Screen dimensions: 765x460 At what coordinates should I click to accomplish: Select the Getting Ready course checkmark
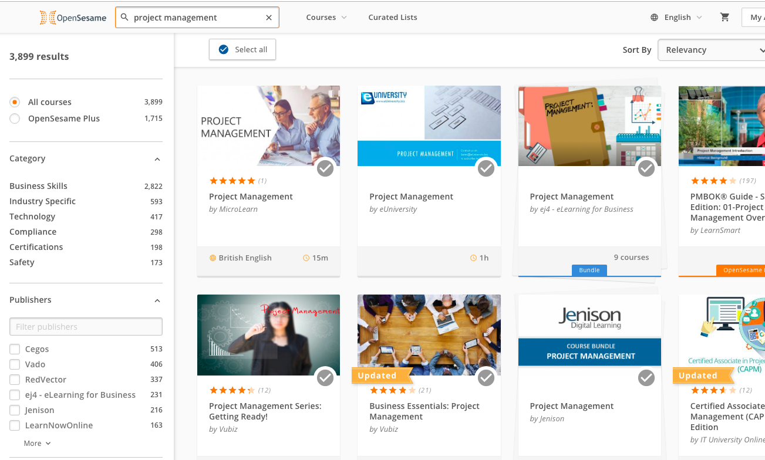[x=325, y=378]
